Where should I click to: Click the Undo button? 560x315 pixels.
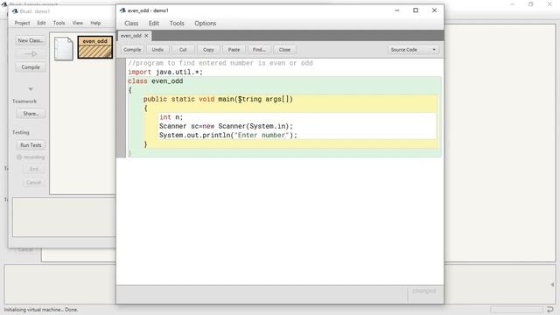pos(157,50)
